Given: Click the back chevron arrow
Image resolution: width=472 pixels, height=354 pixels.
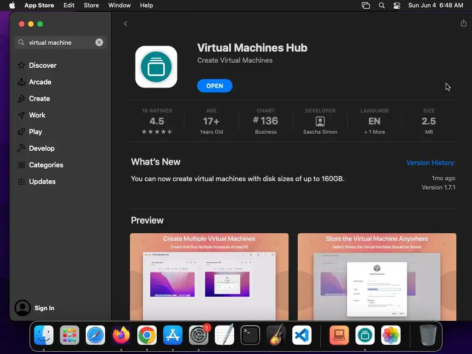Looking at the screenshot, I should coord(125,24).
